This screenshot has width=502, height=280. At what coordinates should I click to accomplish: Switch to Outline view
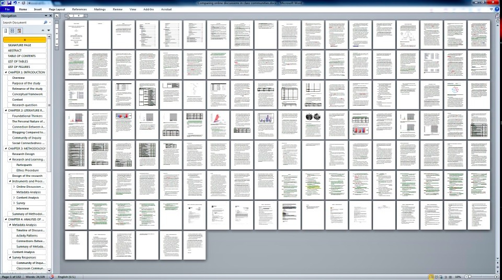point(446,277)
